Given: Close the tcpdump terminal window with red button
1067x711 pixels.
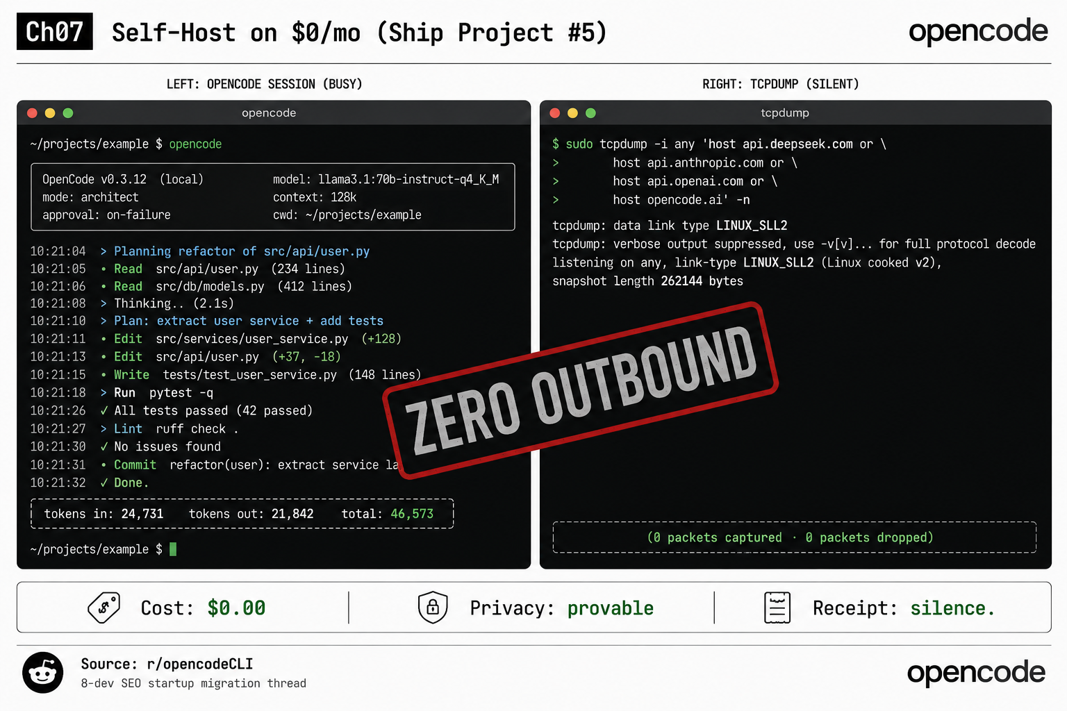Looking at the screenshot, I should 554,113.
